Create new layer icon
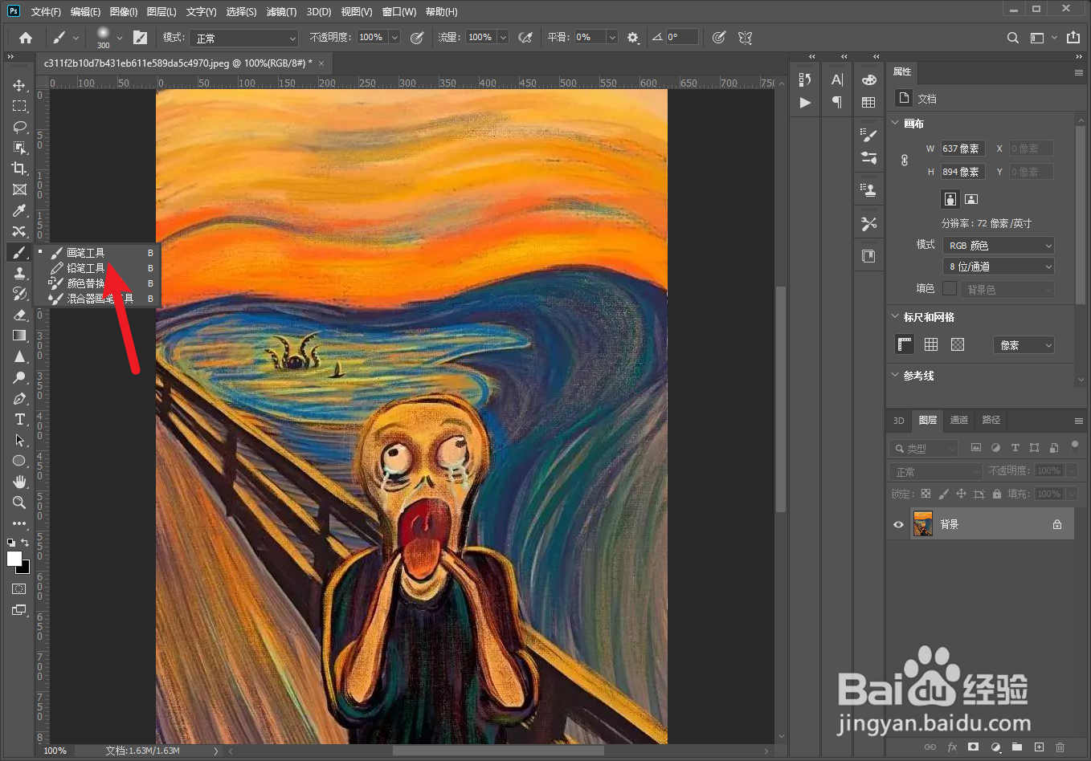 (x=1039, y=747)
